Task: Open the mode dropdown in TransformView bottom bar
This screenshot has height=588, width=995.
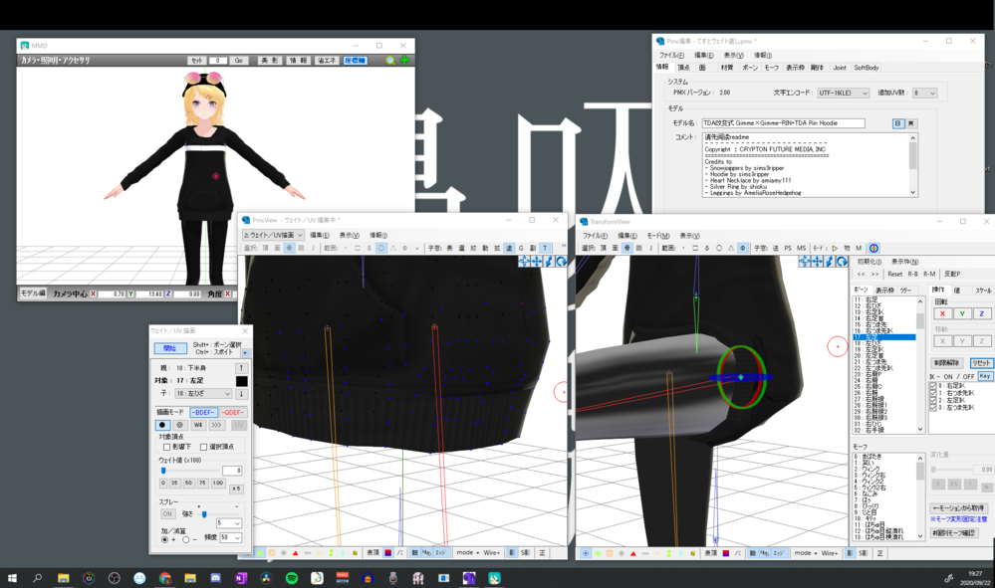Action: click(806, 553)
